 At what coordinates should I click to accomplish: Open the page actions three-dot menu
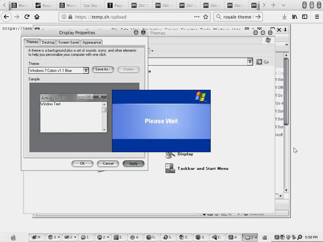[197, 17]
